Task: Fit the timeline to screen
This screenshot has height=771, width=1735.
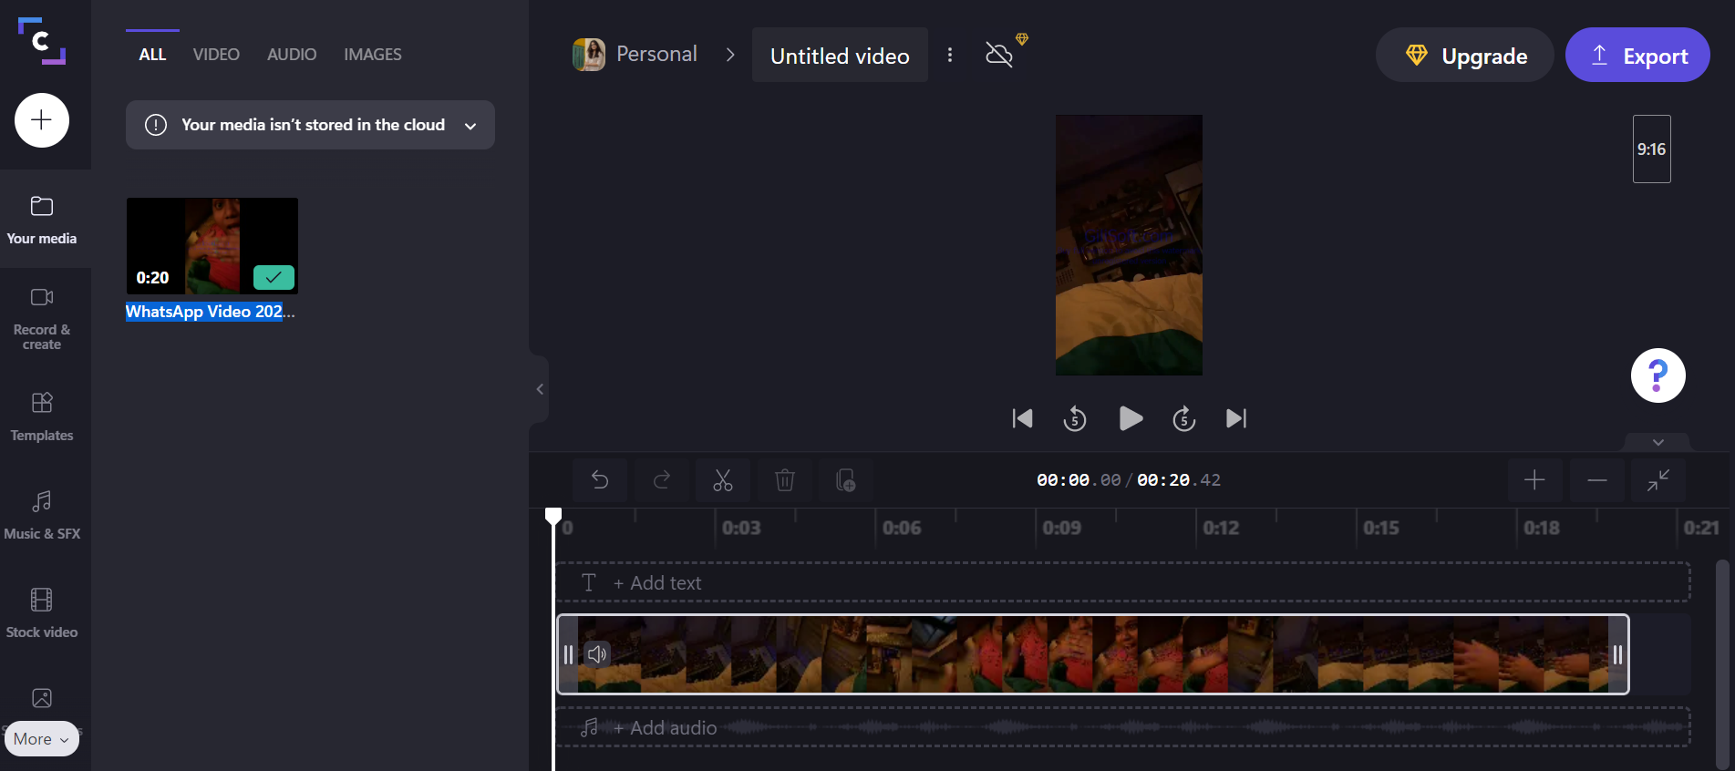Action: [x=1658, y=479]
